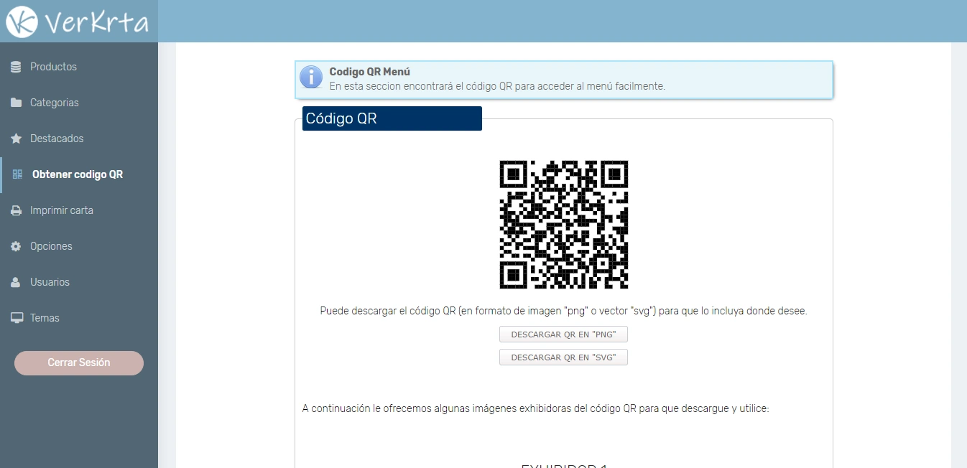Open the Productos menu item
Viewport: 967px width, 468px height.
(53, 67)
